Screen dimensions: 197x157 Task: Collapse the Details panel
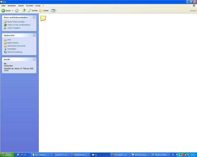(34, 59)
